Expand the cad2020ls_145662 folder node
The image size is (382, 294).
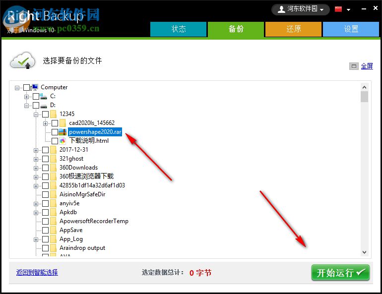pyautogui.click(x=45, y=123)
